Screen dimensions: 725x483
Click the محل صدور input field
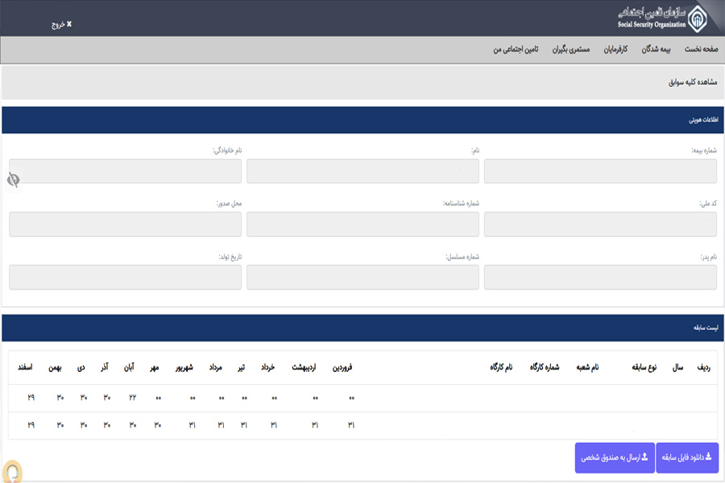pyautogui.click(x=125, y=224)
